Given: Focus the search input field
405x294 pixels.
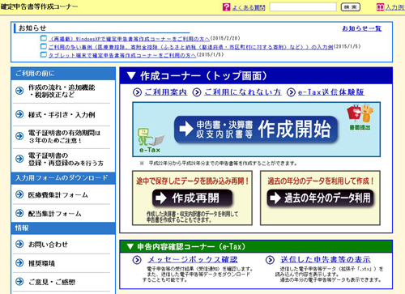Looking at the screenshot, I should click(303, 7).
